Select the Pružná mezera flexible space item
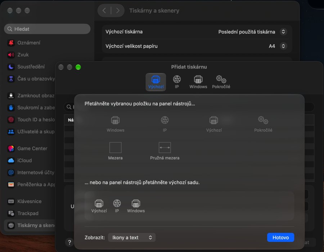The width and height of the screenshot is (324, 252). point(165,151)
